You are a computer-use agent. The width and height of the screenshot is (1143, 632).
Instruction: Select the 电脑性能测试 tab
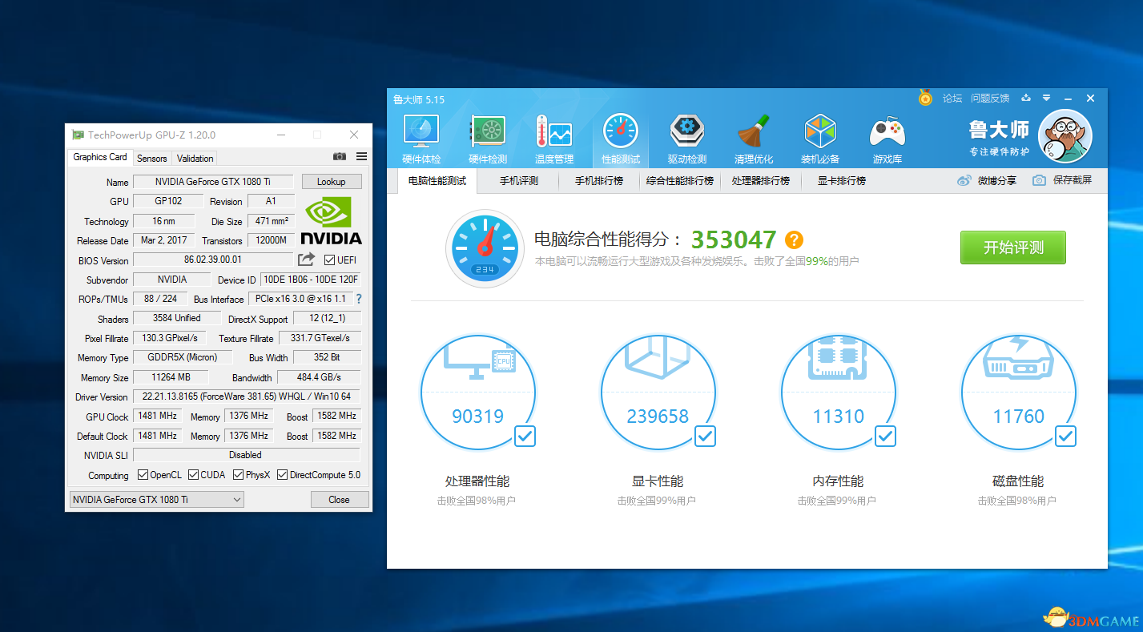pyautogui.click(x=437, y=181)
